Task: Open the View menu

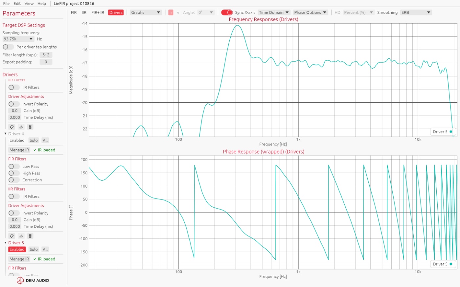Action: click(29, 4)
